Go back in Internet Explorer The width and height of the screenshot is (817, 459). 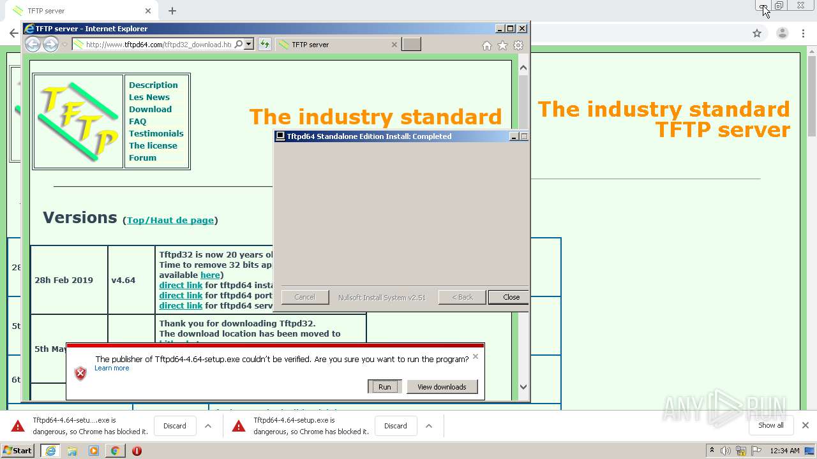point(33,44)
